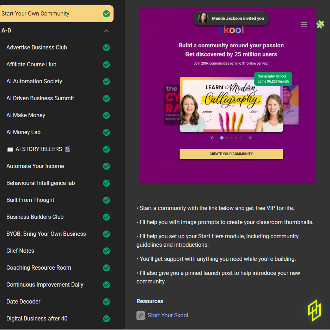Open the hamburger menu in Skool preview

pyautogui.click(x=304, y=24)
